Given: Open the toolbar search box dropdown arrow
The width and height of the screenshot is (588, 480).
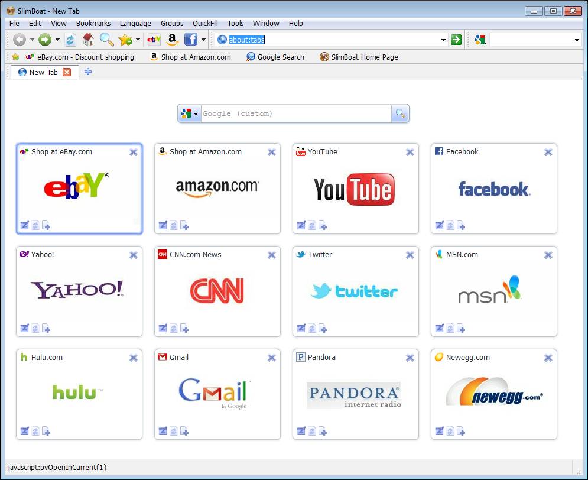Looking at the screenshot, I should pos(577,40).
